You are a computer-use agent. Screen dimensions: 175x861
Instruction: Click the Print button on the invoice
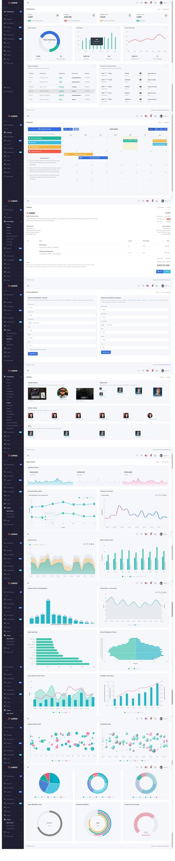coord(160,272)
